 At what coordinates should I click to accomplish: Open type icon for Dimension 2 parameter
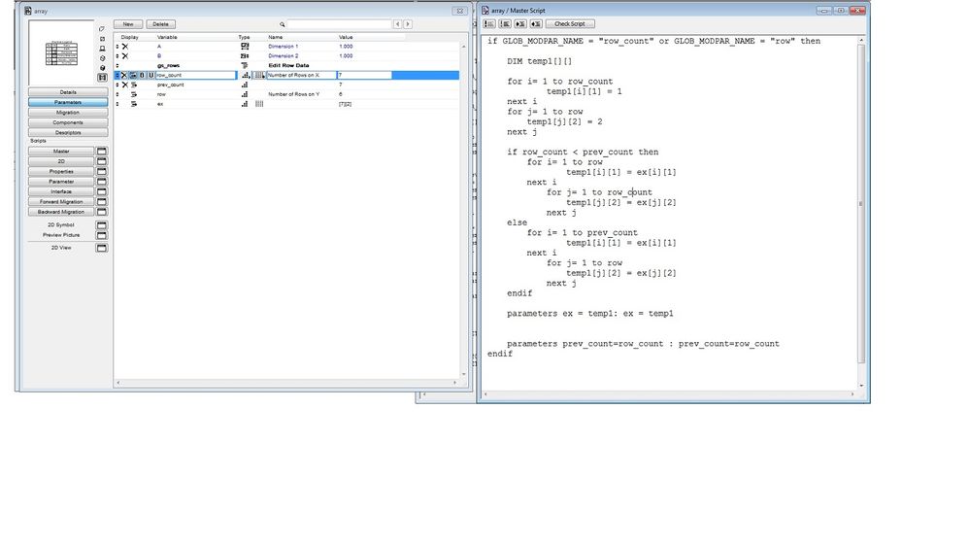tap(245, 55)
